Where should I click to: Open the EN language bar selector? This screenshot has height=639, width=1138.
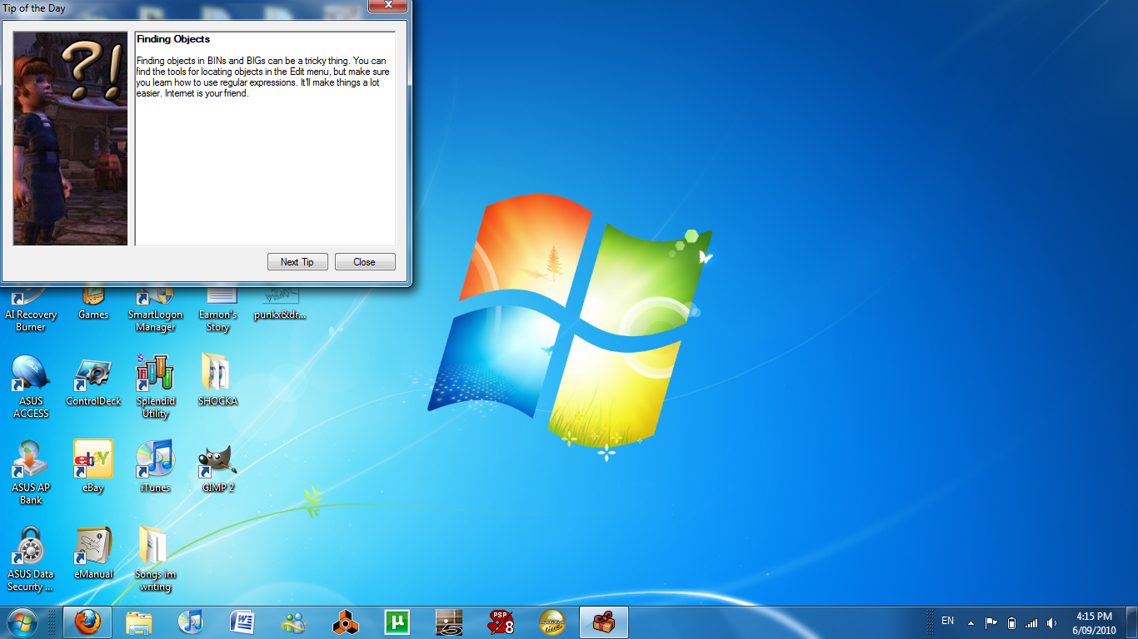(x=947, y=621)
